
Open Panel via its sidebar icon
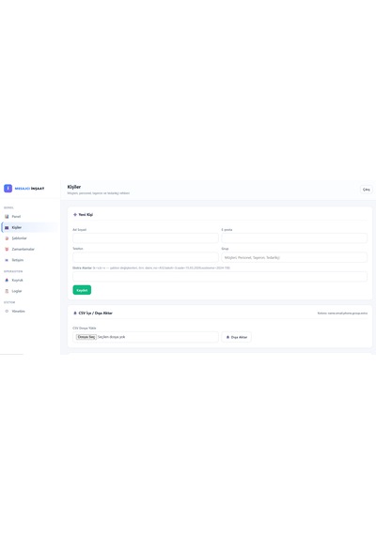click(x=7, y=216)
